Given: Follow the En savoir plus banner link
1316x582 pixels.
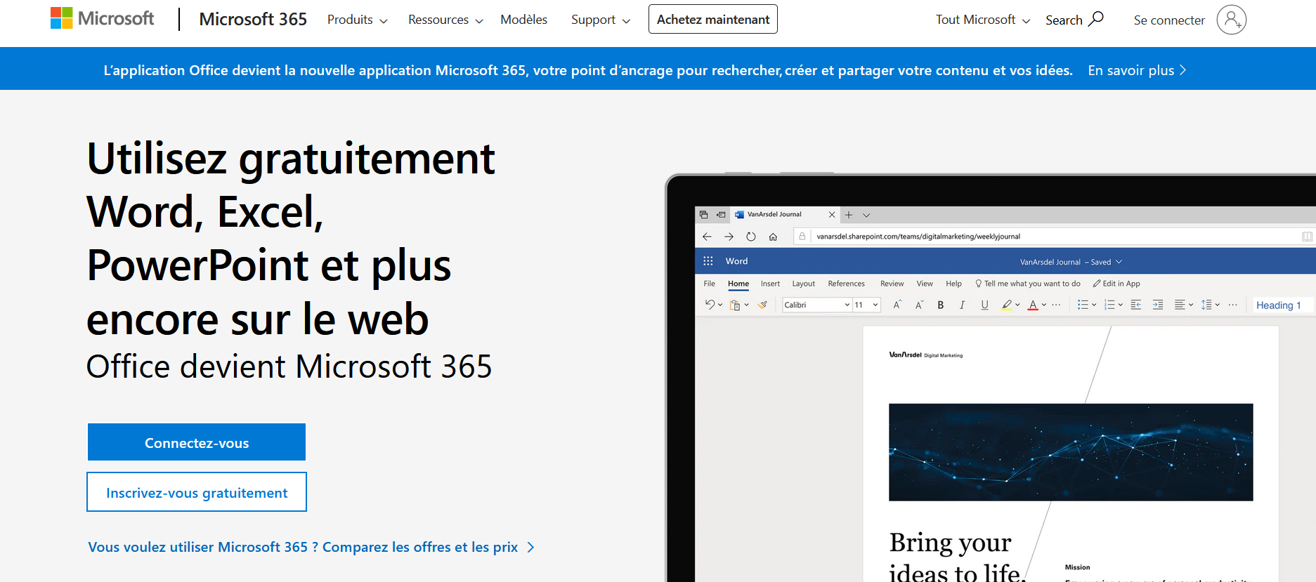Looking at the screenshot, I should 1137,70.
